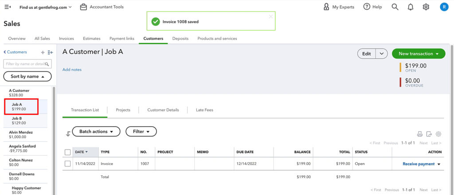
Task: Check the select-all checkbox in table header
Action: 68,152
